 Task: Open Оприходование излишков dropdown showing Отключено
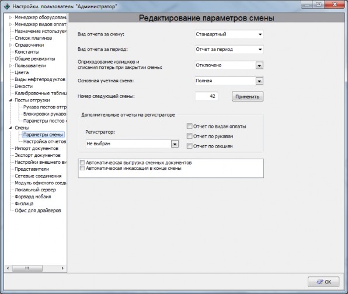pyautogui.click(x=229, y=65)
